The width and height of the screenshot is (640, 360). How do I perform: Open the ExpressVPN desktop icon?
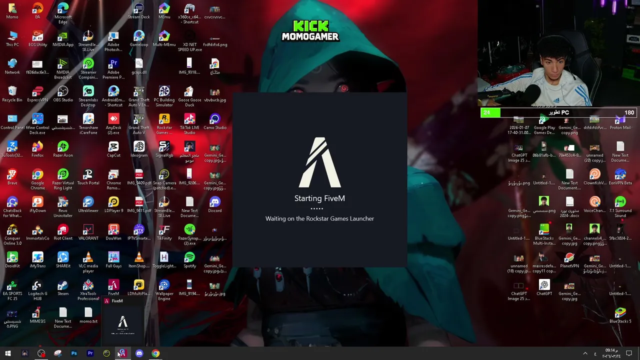(37, 94)
